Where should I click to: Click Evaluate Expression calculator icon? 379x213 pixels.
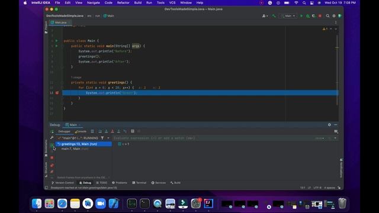tap(133, 131)
